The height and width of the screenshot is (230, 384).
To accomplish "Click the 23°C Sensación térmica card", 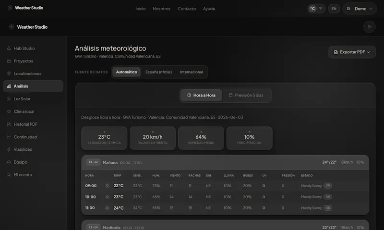I will click(104, 138).
